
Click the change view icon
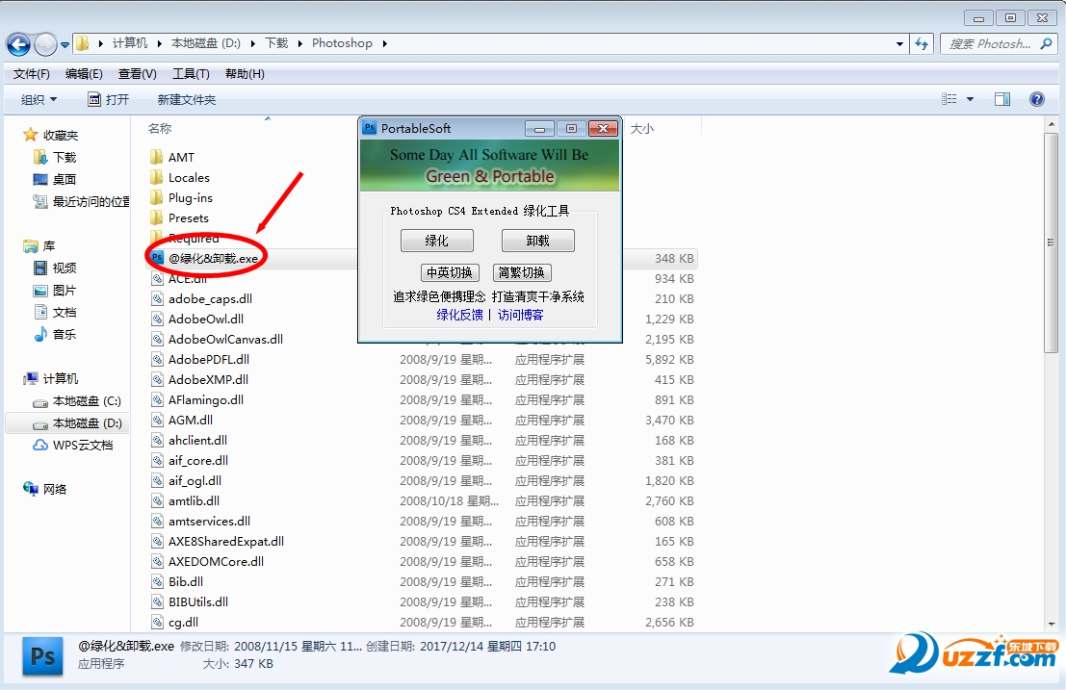click(949, 99)
